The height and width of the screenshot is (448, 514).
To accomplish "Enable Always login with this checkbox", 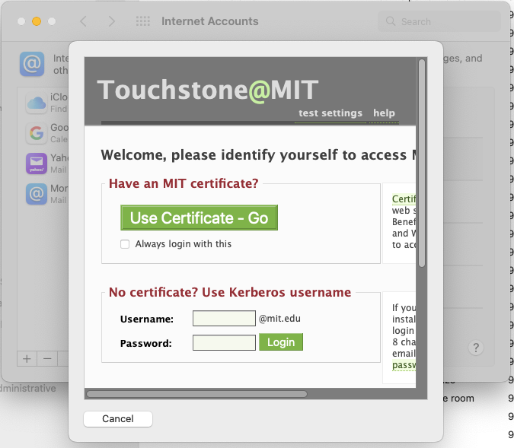I will pyautogui.click(x=125, y=244).
